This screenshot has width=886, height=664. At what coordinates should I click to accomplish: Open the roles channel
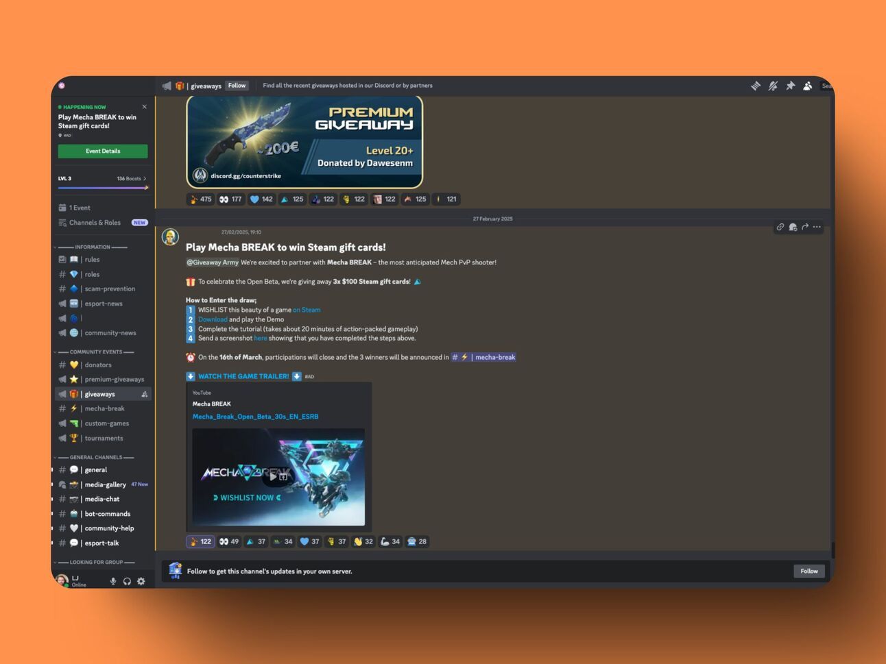(103, 274)
